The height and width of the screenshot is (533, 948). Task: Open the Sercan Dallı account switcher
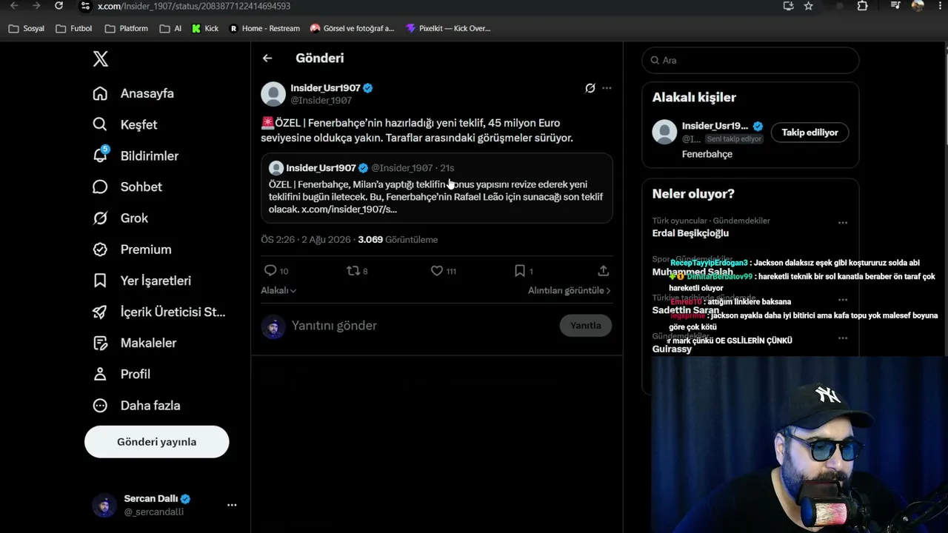164,505
